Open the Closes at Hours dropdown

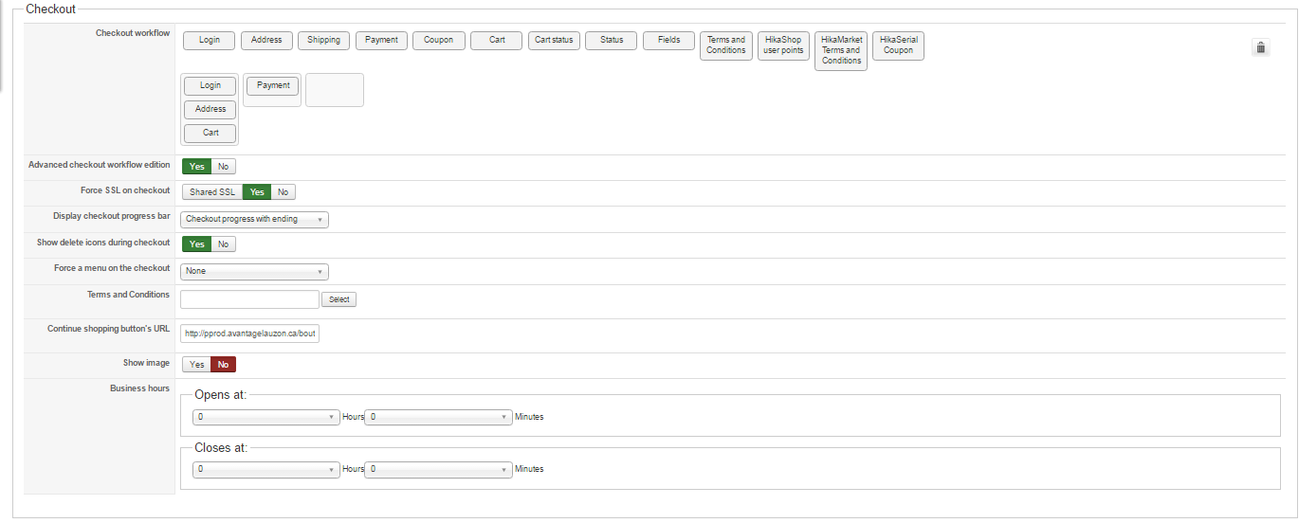pos(265,469)
